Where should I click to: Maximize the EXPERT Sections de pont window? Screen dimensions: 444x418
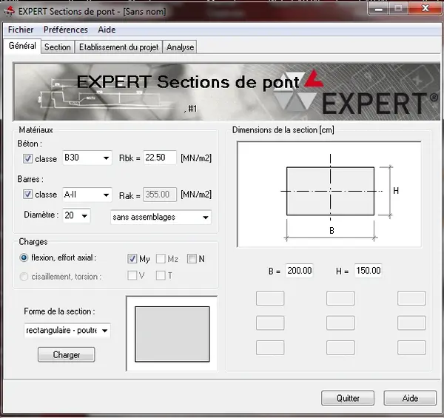(398, 9)
